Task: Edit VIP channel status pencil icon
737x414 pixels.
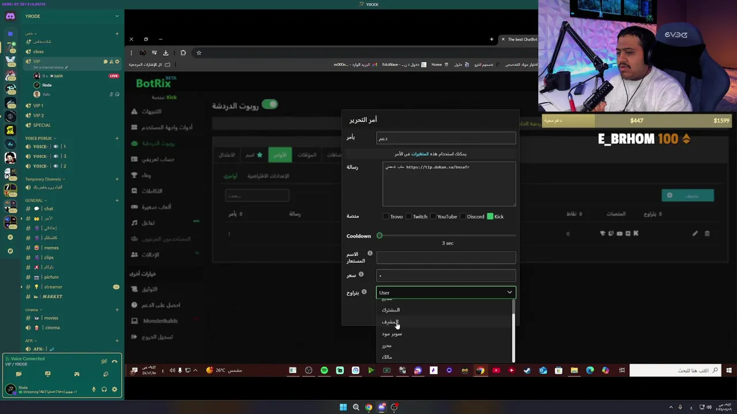Action: pos(66,67)
